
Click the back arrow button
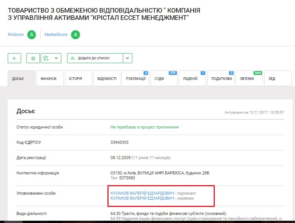[x=14, y=58]
